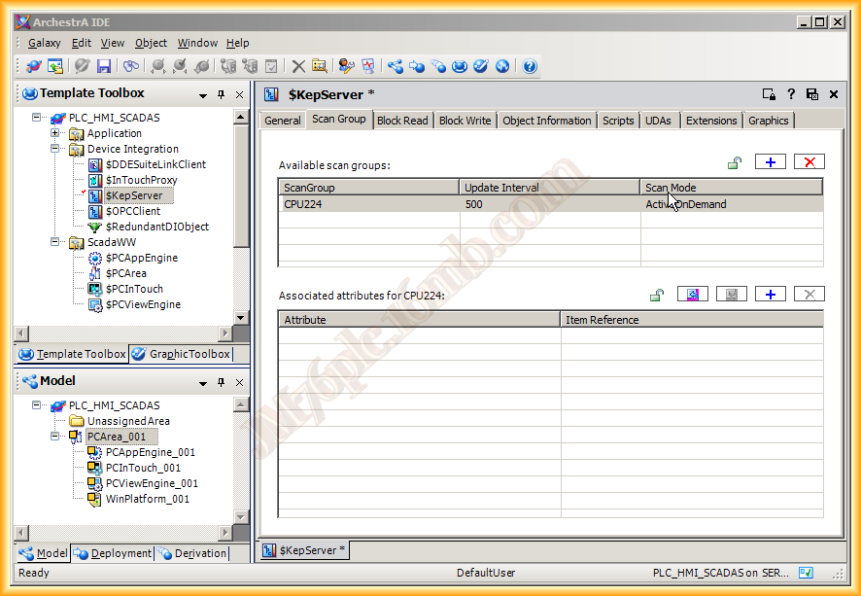Add a new scan group with plus button
Image resolution: width=861 pixels, height=596 pixels.
pos(770,162)
